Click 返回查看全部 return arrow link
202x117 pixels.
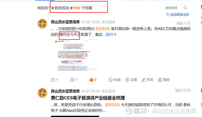coord(178,15)
